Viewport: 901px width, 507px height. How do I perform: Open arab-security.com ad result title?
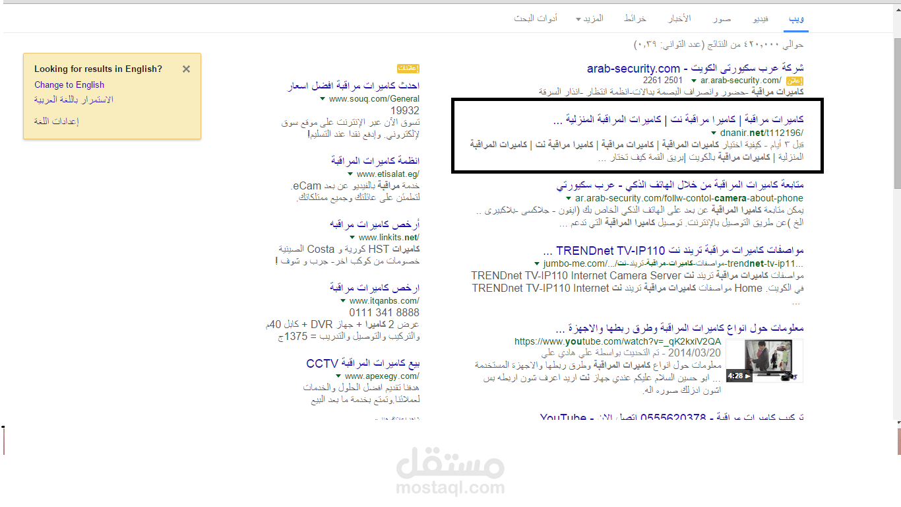pos(695,69)
